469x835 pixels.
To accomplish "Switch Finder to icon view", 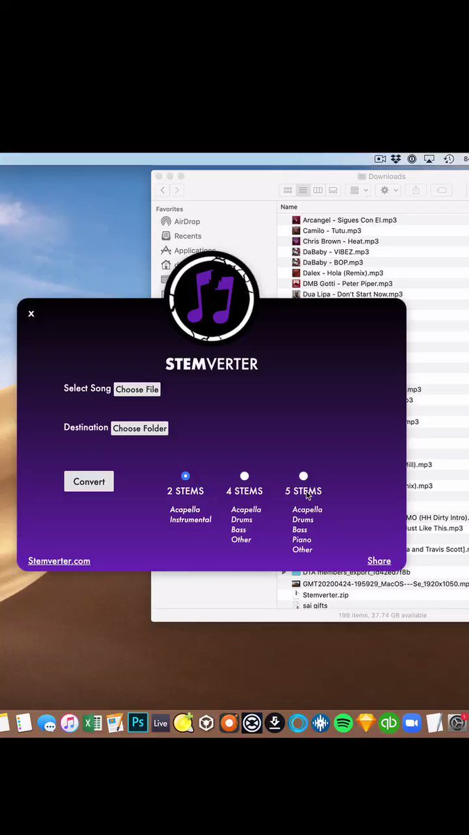I will point(288,190).
